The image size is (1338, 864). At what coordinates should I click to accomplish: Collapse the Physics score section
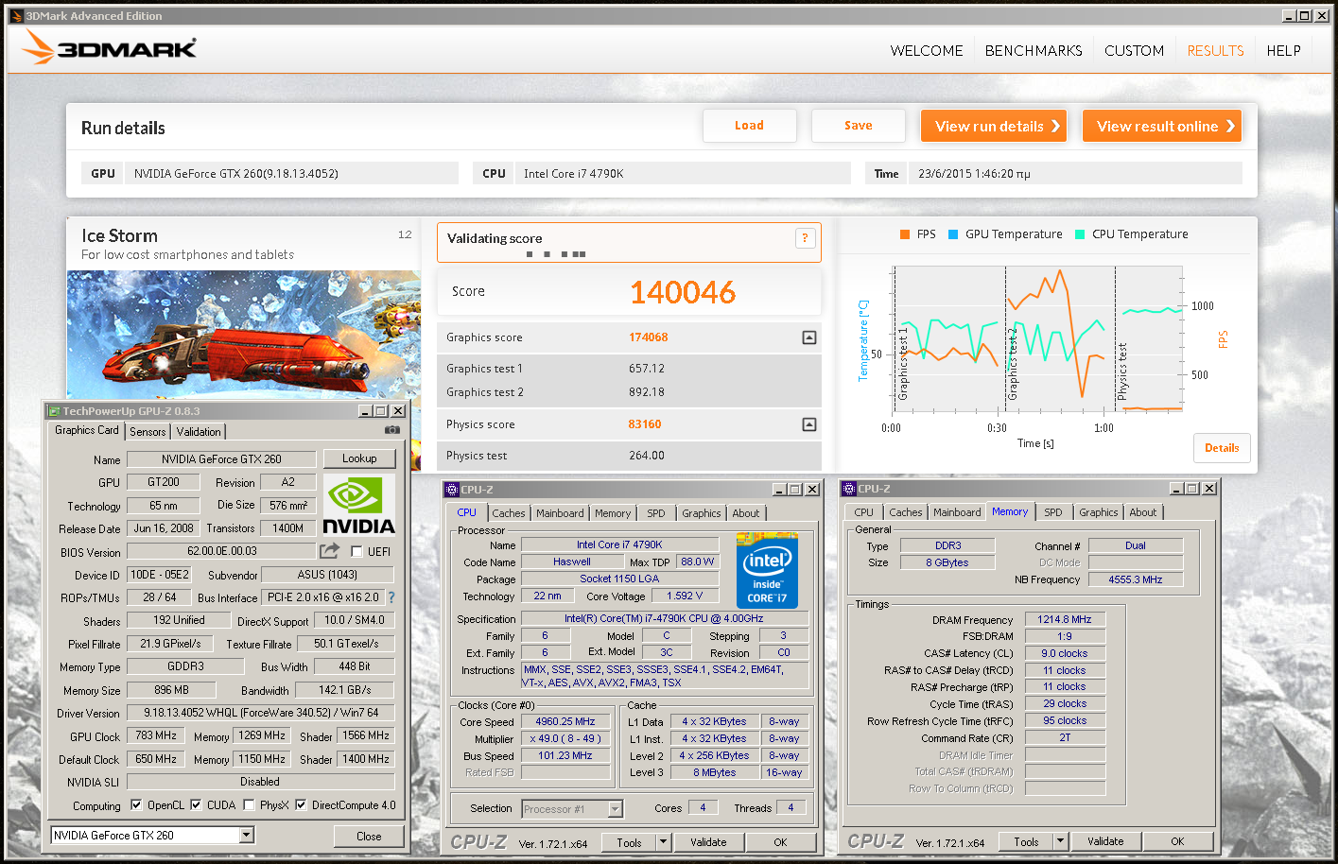[x=809, y=424]
